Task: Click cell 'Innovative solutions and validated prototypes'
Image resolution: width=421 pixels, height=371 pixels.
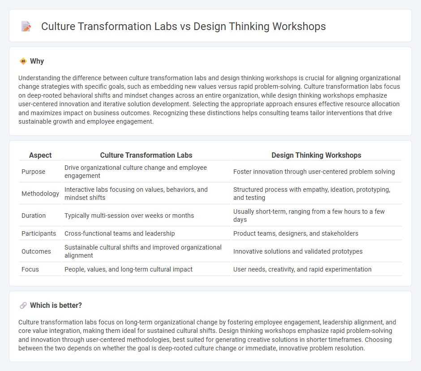Action: click(316, 251)
